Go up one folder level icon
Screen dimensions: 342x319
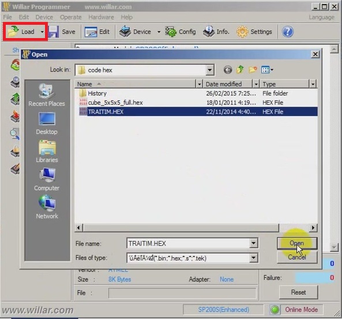coord(240,70)
